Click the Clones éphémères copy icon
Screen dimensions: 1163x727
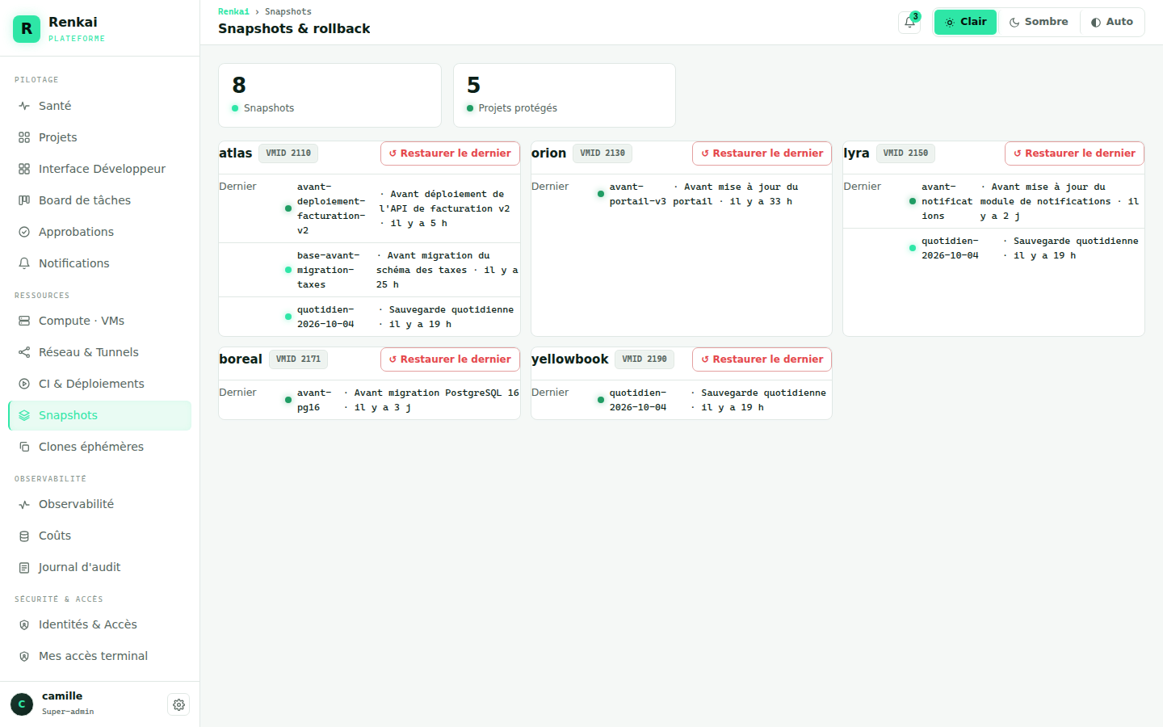(x=24, y=447)
